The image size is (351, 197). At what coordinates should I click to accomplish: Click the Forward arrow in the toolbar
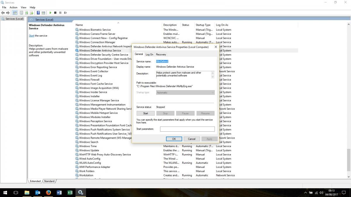pos(8,13)
